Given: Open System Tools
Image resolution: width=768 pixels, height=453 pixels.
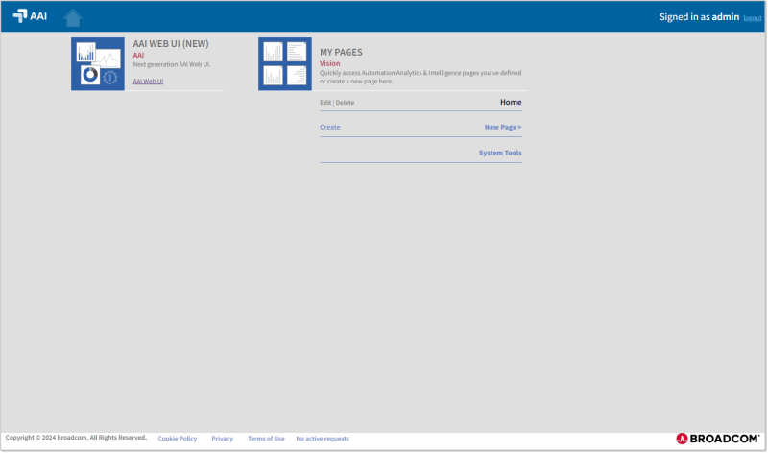Looking at the screenshot, I should click(x=500, y=153).
